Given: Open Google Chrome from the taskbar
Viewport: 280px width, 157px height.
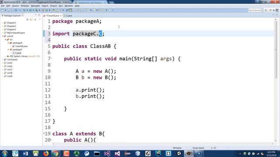Looking at the screenshot, I should pos(56,154).
